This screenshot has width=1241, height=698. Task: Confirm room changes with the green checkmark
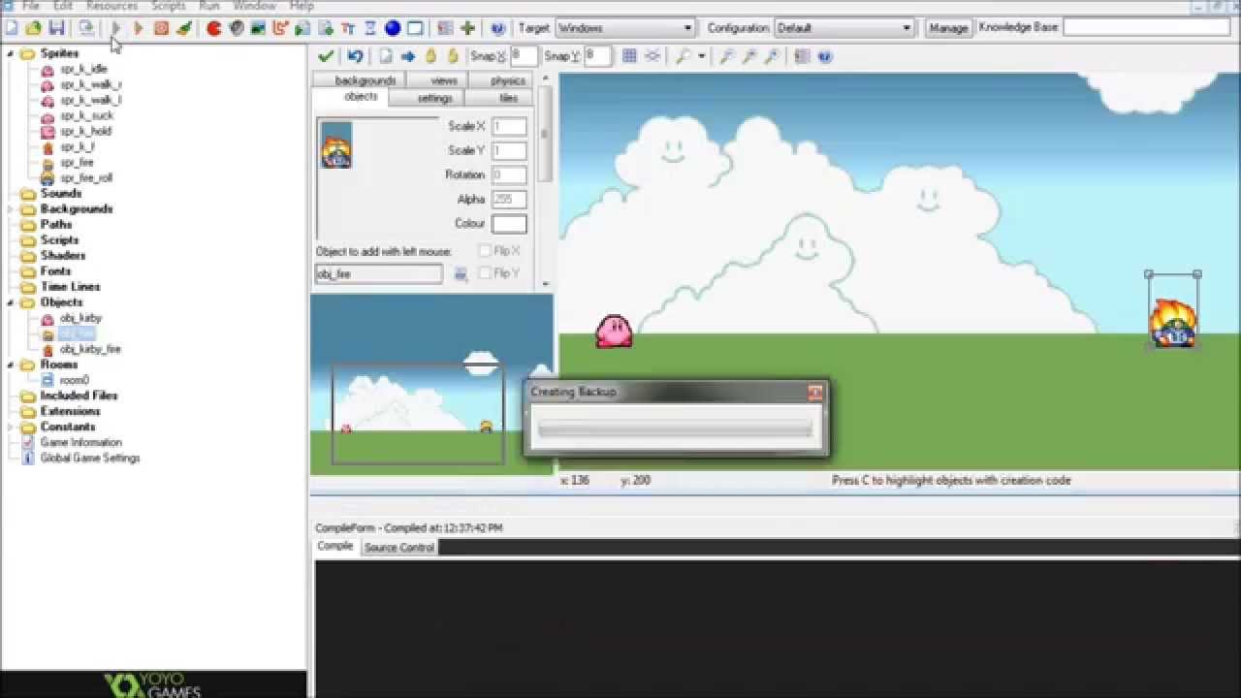point(326,56)
